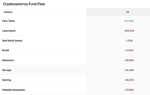The width and height of the screenshot is (150, 95).
Task: Click the 427.39K Fans Token value
Action: pos(129,21)
